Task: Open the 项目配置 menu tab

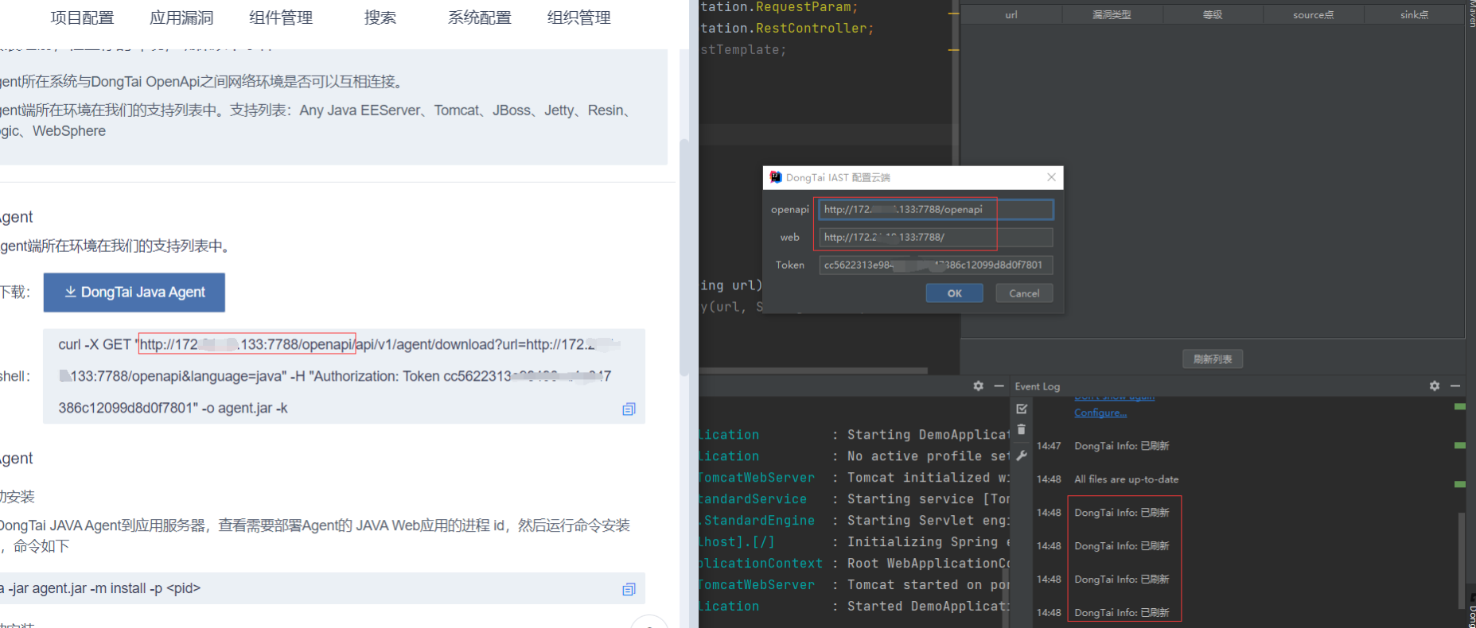Action: click(82, 17)
